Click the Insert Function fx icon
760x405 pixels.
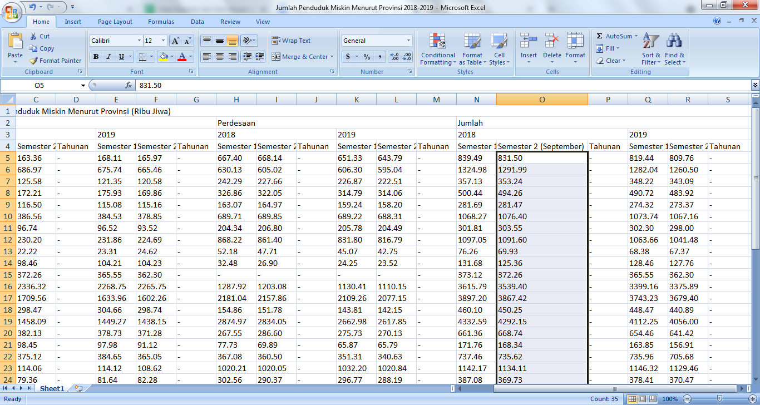tap(129, 86)
